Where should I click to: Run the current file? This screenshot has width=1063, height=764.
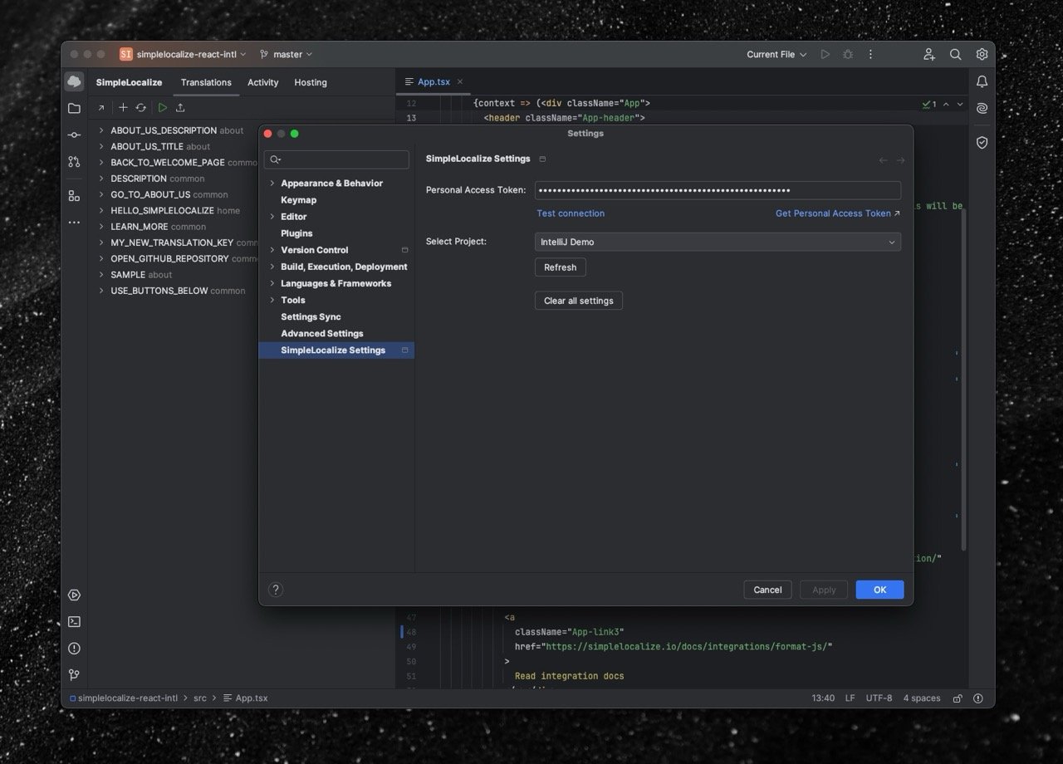point(825,54)
